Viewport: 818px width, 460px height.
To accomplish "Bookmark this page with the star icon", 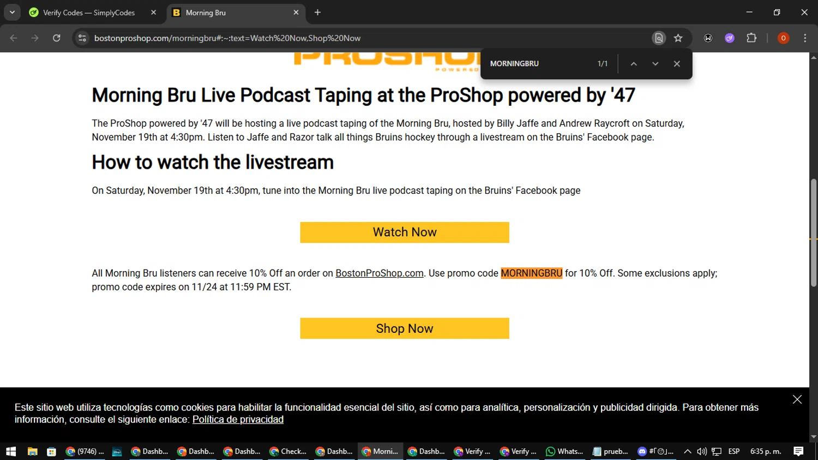I will click(x=678, y=38).
